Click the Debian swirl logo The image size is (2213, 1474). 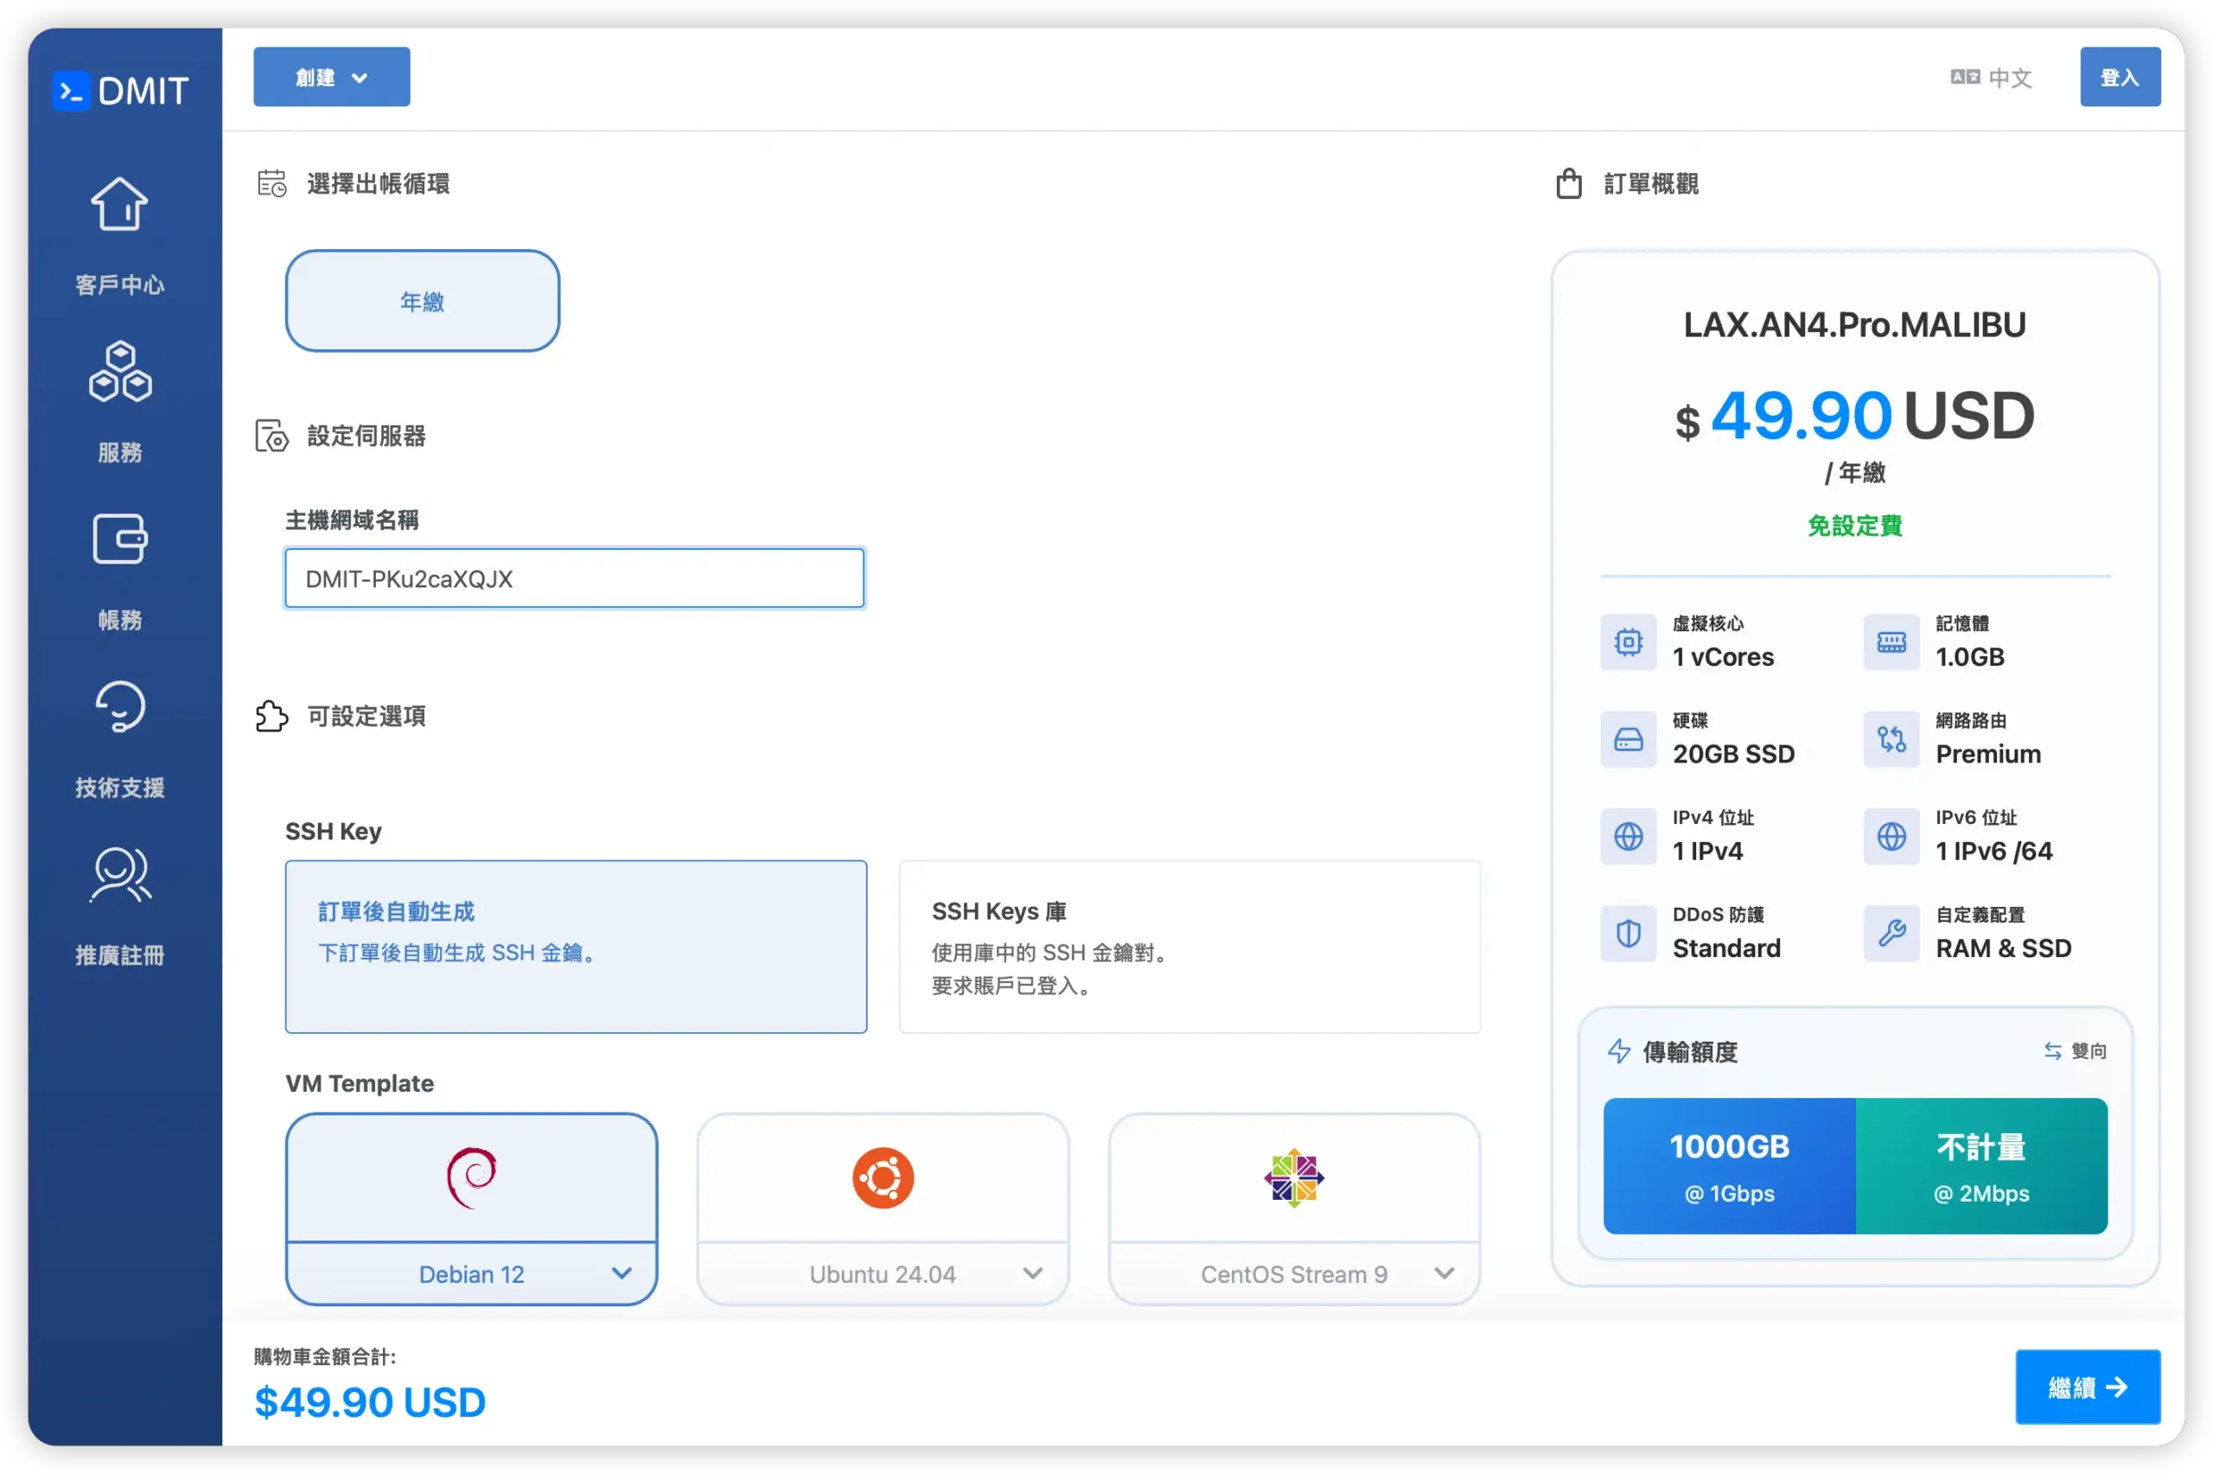pos(472,1177)
